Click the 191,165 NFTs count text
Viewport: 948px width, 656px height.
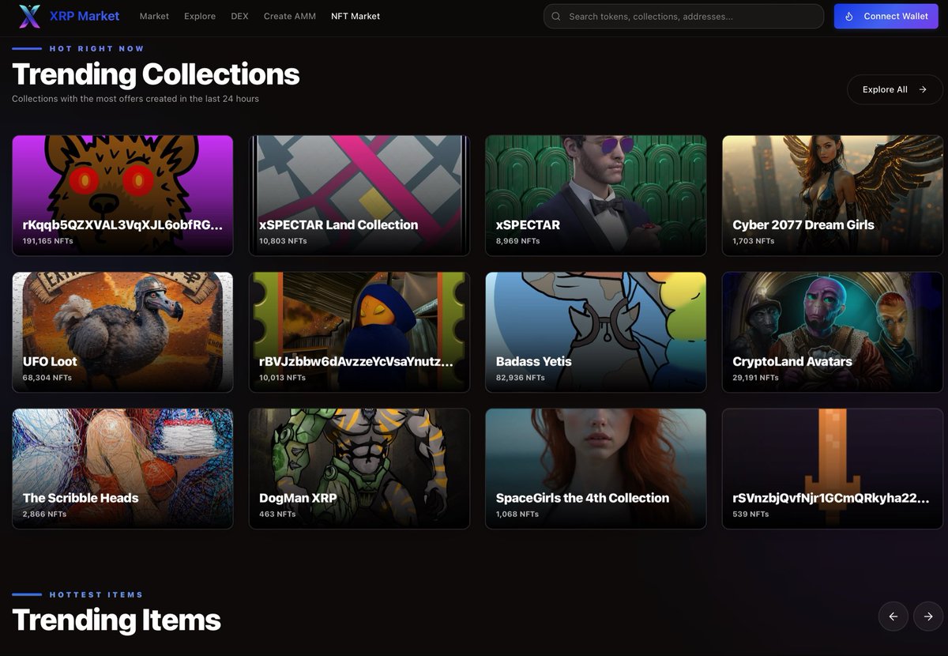click(x=47, y=241)
